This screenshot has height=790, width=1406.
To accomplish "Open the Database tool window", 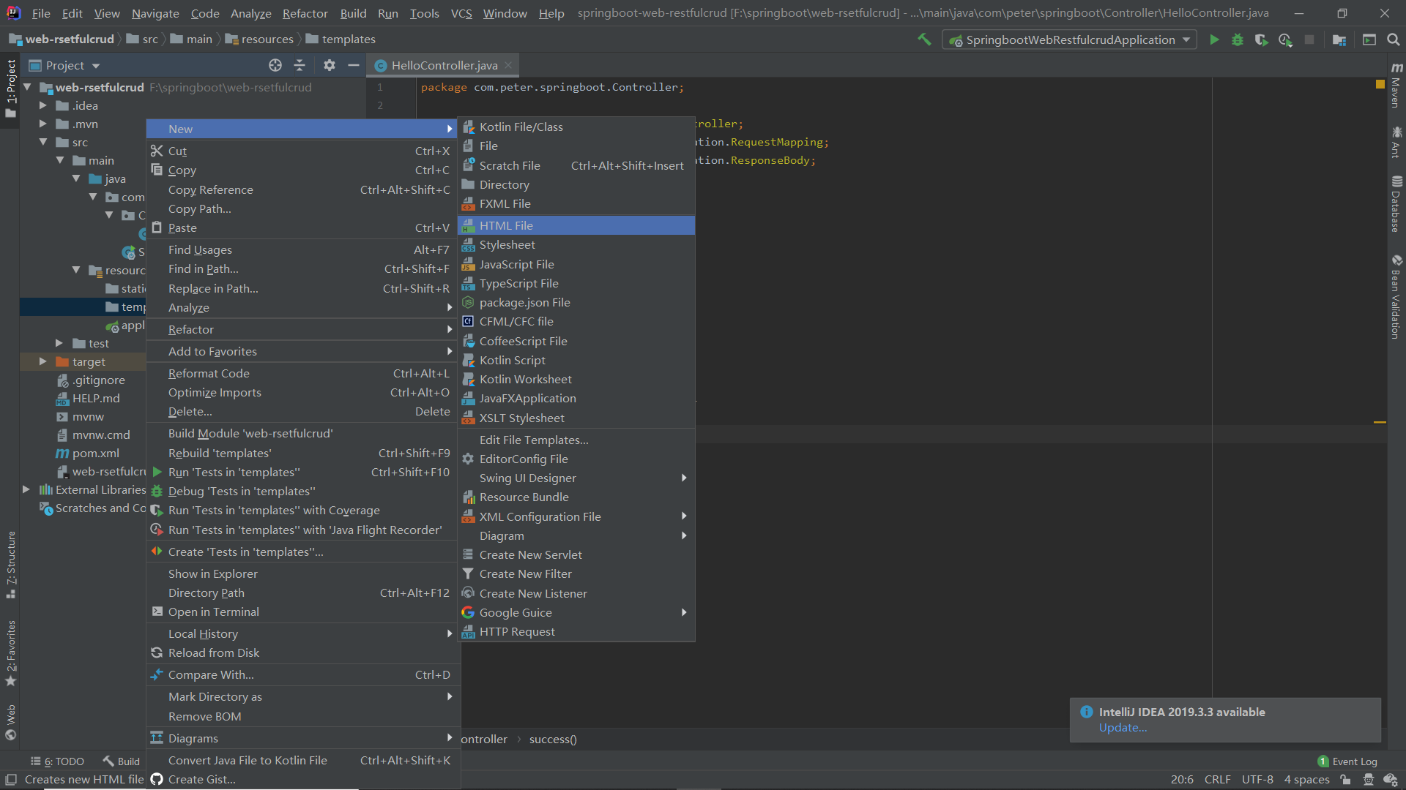I will [1398, 208].
